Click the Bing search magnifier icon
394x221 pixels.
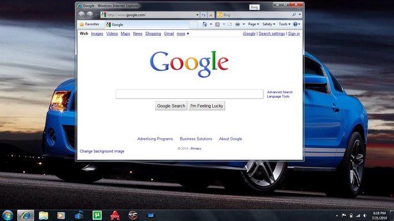(294, 14)
